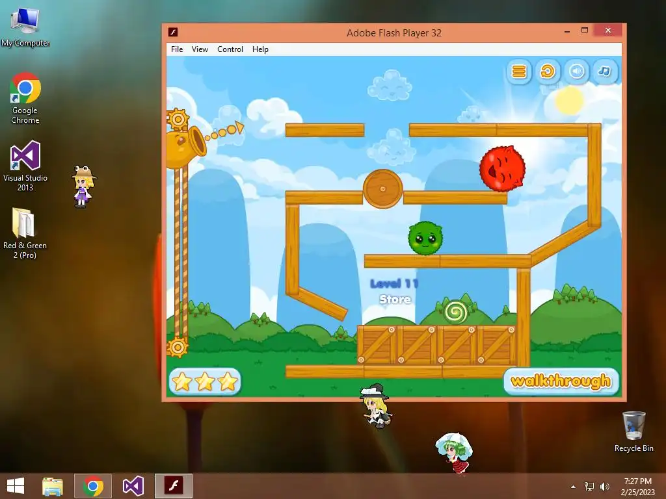Click the blonde hat girl desktop mascot

point(83,186)
